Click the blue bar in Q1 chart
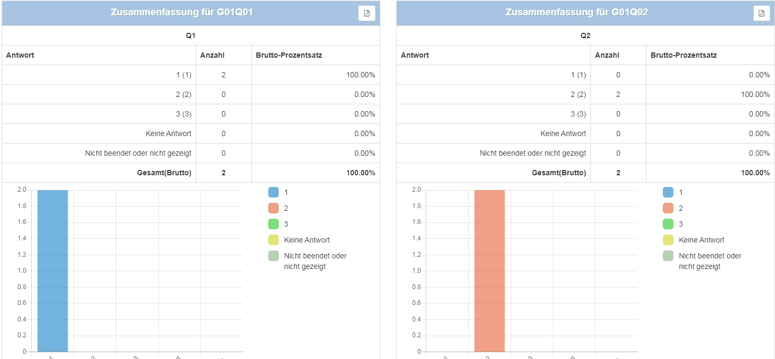Image resolution: width=775 pixels, height=359 pixels. click(x=52, y=270)
